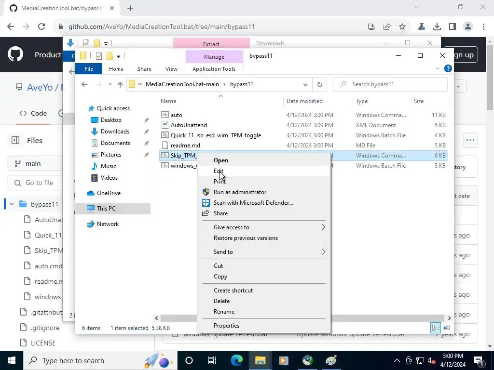The width and height of the screenshot is (494, 370).
Task: Open the Paint app on the taskbar
Action: point(330,360)
